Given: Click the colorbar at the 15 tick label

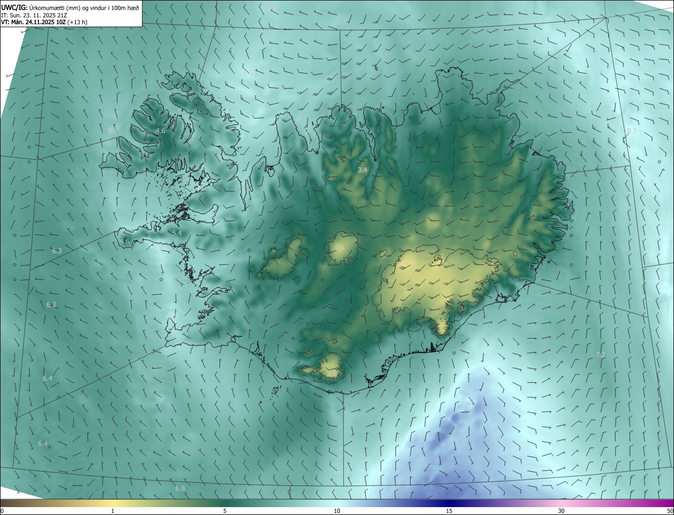Looking at the screenshot, I should point(449,511).
